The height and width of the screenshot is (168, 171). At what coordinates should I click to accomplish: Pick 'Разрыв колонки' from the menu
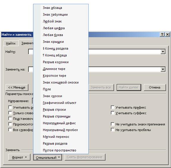(61, 62)
